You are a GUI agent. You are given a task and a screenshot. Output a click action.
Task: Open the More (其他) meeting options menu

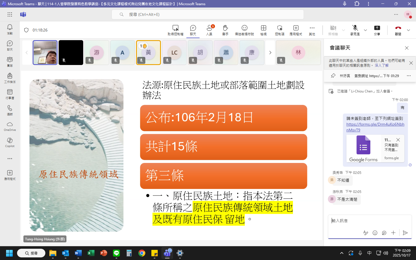(x=312, y=30)
